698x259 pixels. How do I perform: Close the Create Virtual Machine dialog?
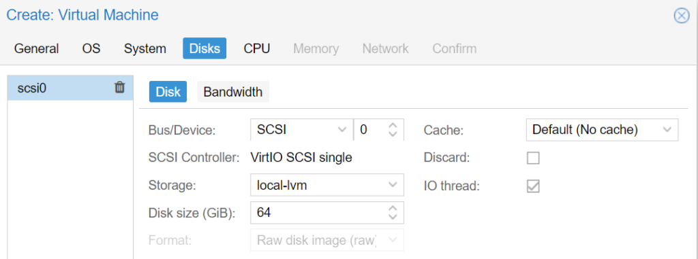pos(682,16)
